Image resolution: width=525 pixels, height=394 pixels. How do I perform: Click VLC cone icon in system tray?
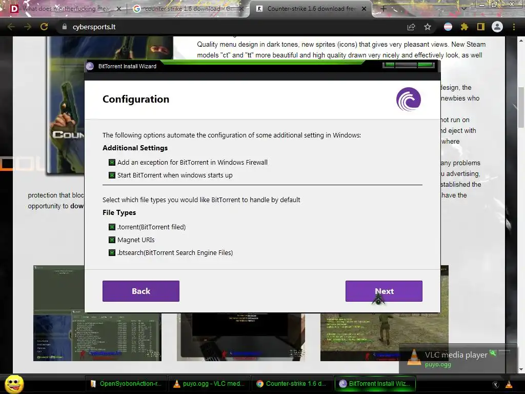pos(509,384)
